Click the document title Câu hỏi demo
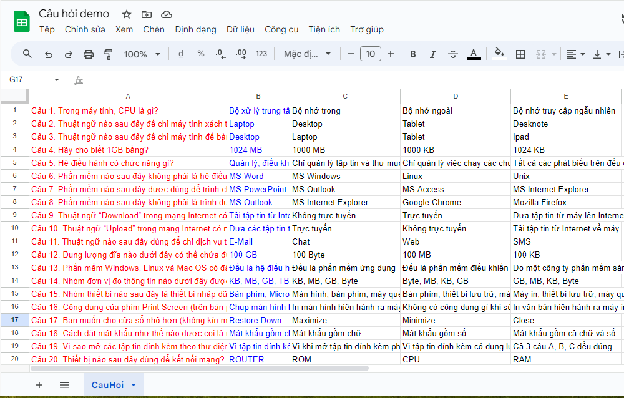This screenshot has height=398, width=624. [x=74, y=14]
